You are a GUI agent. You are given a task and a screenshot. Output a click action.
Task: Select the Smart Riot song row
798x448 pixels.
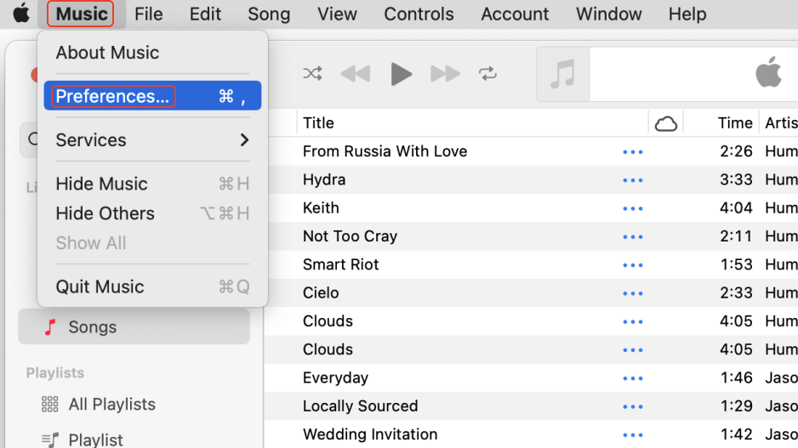coord(341,264)
